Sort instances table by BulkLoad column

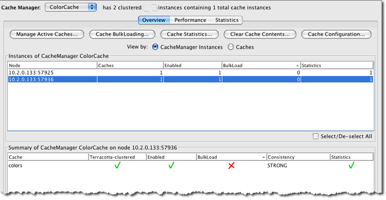point(261,65)
